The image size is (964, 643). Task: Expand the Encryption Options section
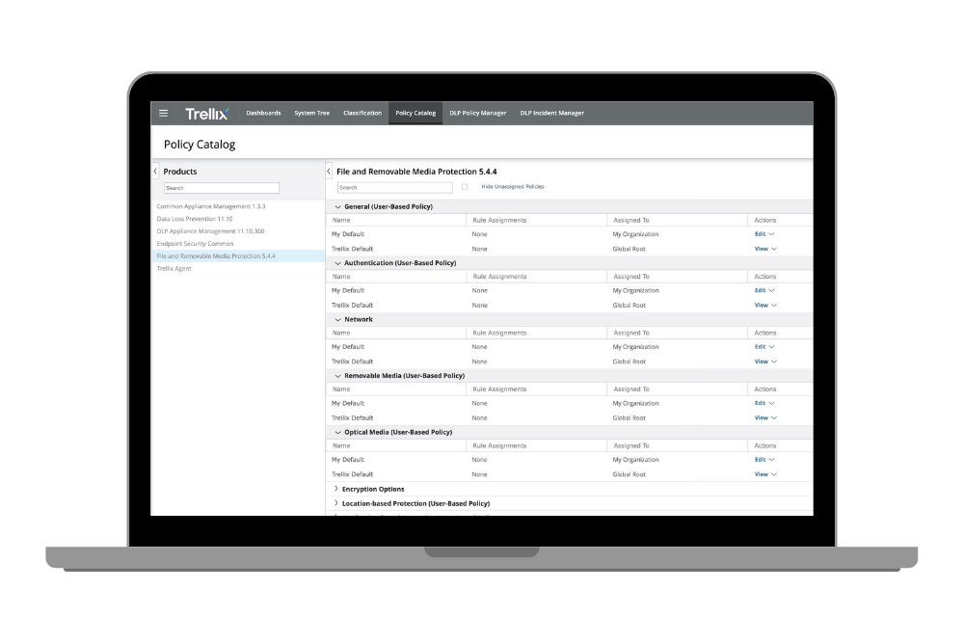click(335, 489)
